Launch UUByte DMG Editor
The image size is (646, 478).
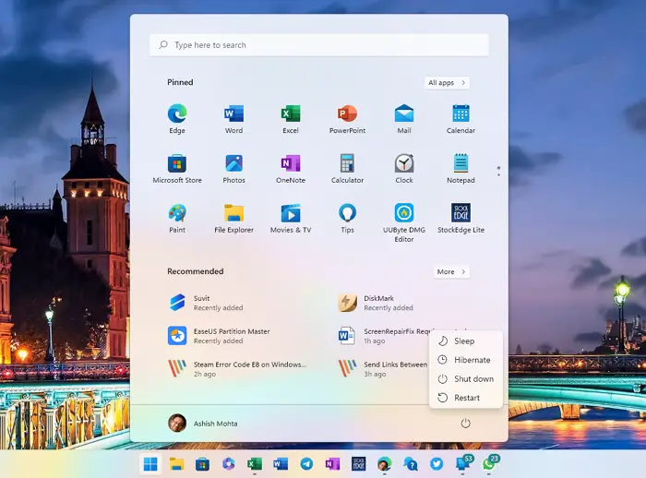coord(404,223)
